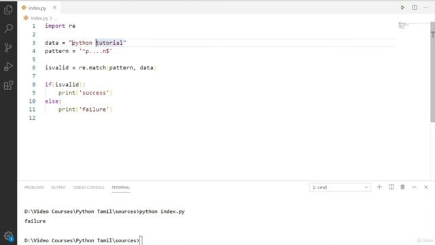This screenshot has height=245, width=435.
Task: Open the Explorer view in activity bar
Action: [x=8, y=10]
